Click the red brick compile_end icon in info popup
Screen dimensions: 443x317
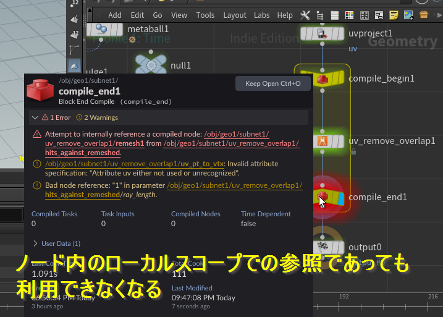40,90
